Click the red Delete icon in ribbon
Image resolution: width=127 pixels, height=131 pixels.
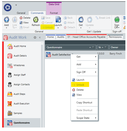pyautogui.click(x=21, y=18)
